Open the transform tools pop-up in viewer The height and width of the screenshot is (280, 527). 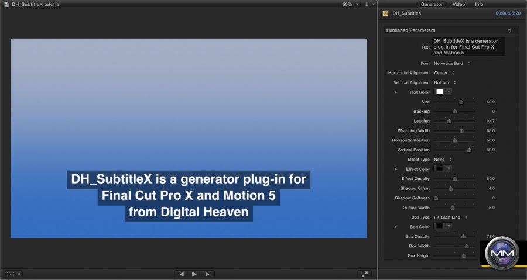pyautogui.click(x=13, y=274)
